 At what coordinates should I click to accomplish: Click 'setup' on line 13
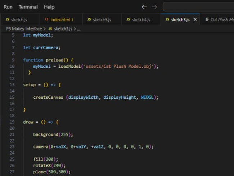(x=30, y=85)
